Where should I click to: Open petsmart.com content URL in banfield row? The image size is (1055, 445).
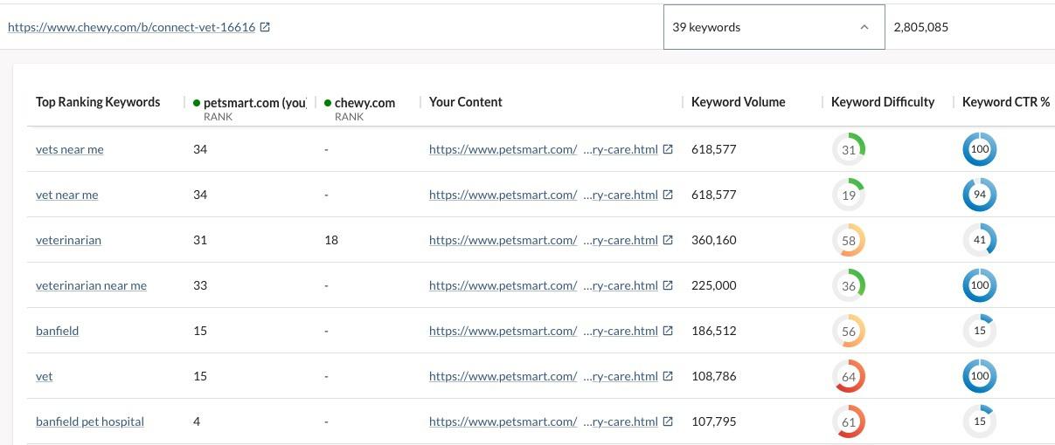tap(543, 331)
